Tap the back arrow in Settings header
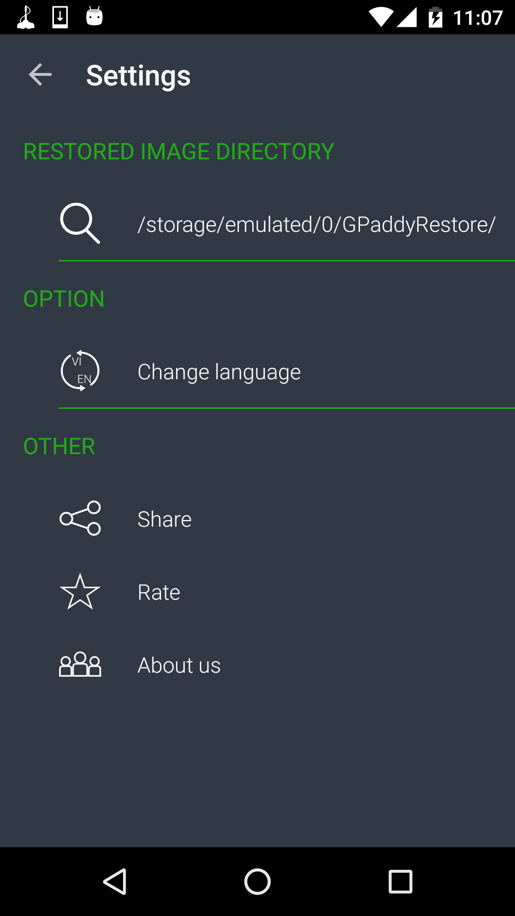The image size is (515, 916). click(40, 75)
